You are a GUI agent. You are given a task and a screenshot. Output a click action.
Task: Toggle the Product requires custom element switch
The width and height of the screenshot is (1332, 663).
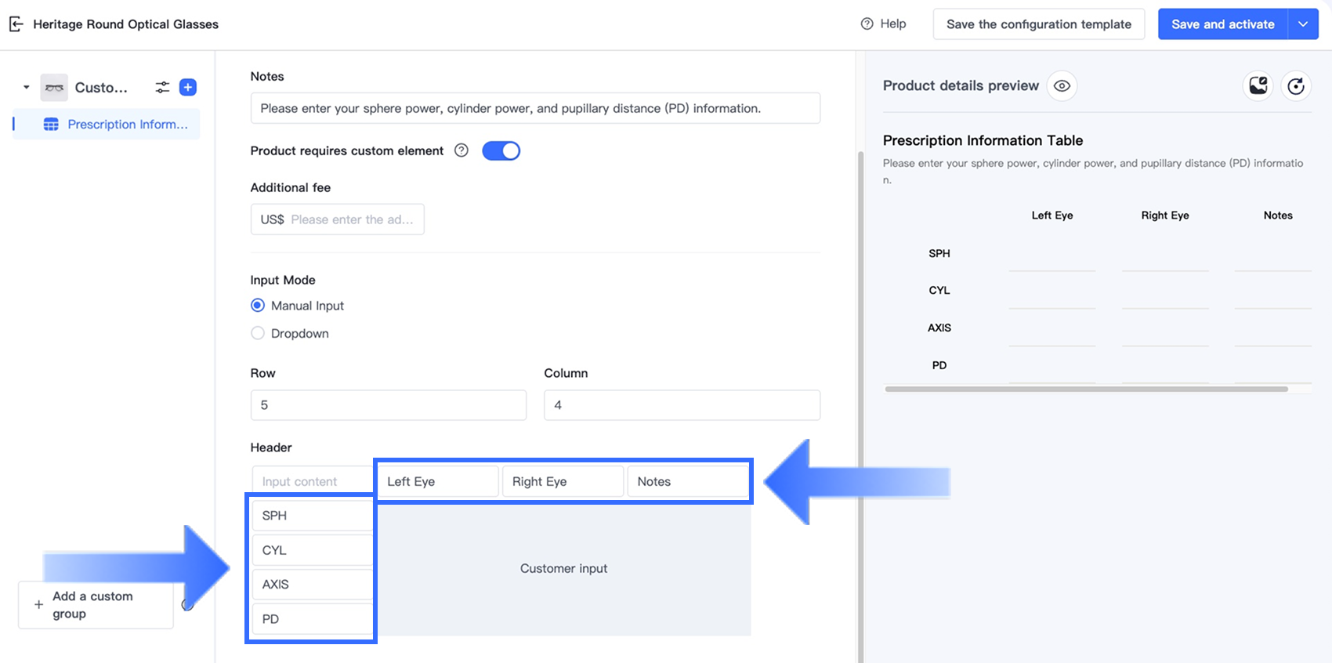[x=501, y=150]
